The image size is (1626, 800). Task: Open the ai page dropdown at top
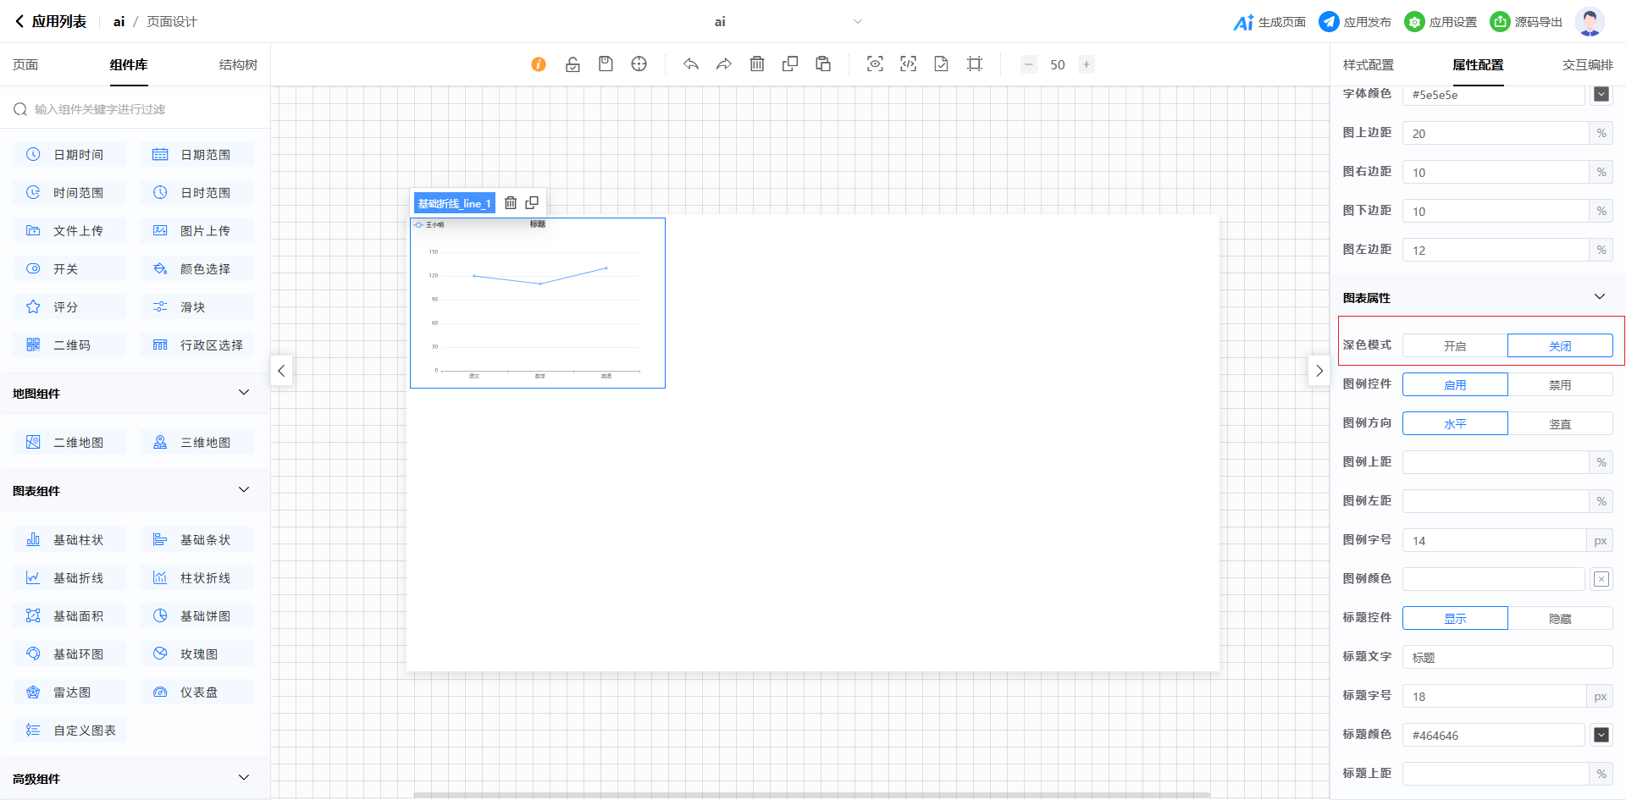(x=857, y=22)
